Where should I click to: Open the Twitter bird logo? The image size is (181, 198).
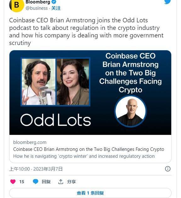(167, 2)
